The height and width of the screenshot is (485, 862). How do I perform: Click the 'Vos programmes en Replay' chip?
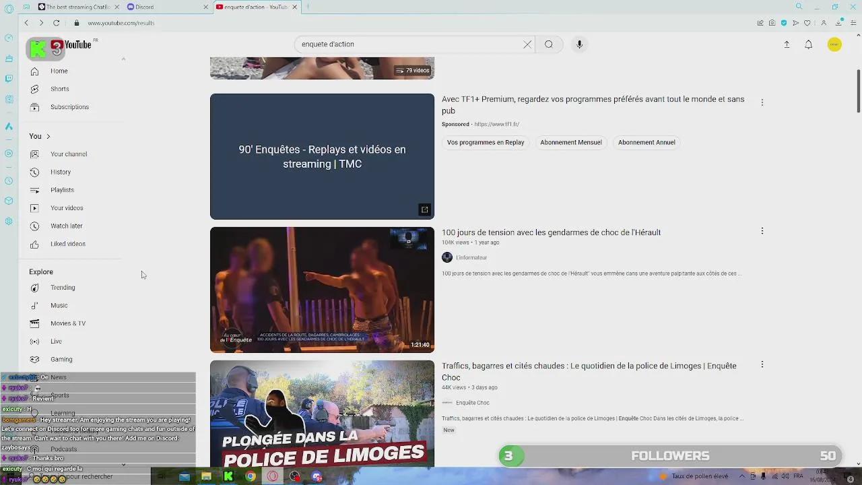(x=486, y=142)
